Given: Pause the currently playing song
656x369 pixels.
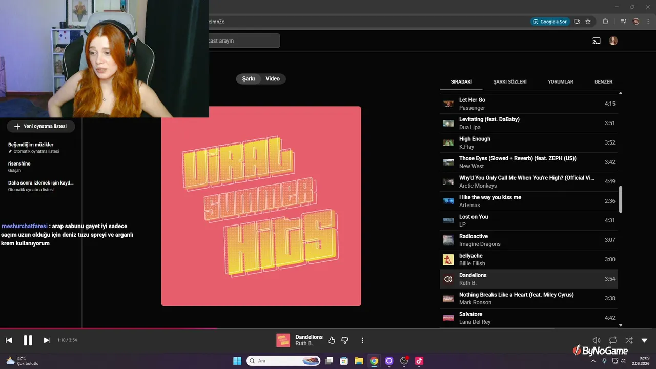Looking at the screenshot, I should coord(28,340).
